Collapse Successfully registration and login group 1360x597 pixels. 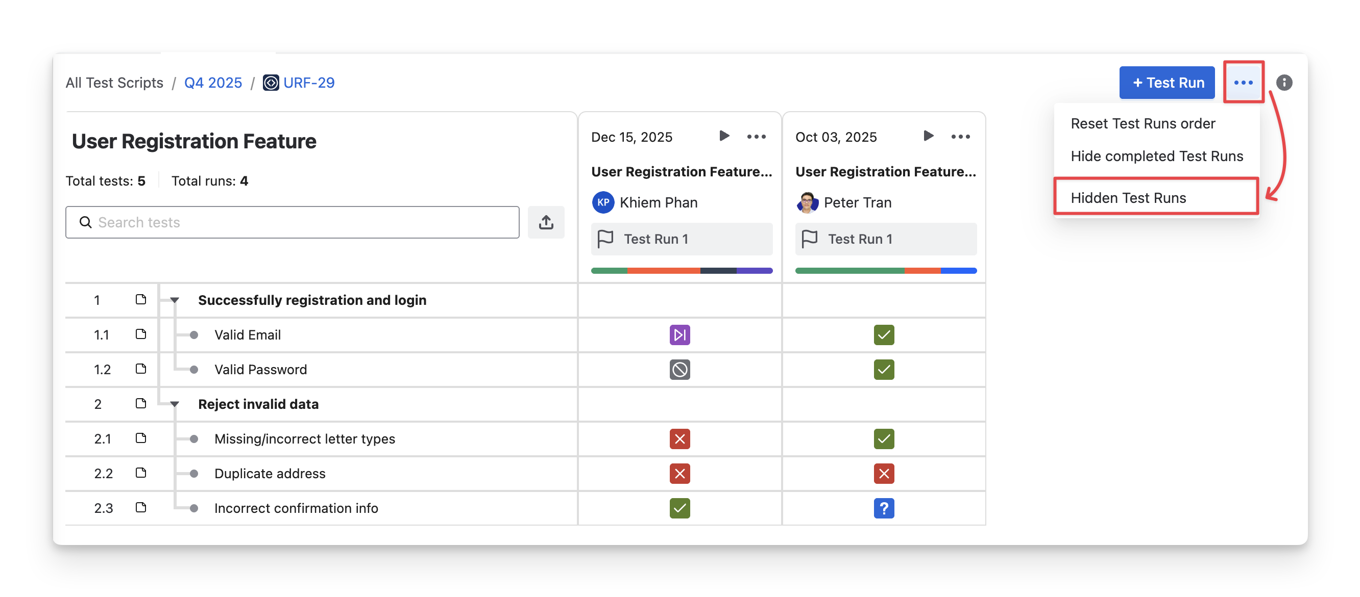tap(175, 300)
